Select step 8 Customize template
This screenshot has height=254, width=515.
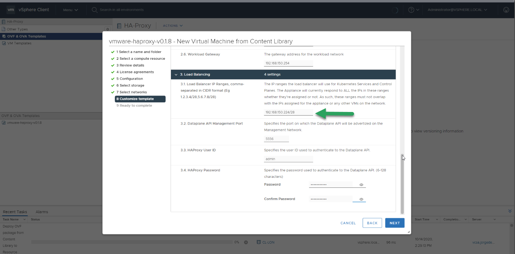(140, 99)
